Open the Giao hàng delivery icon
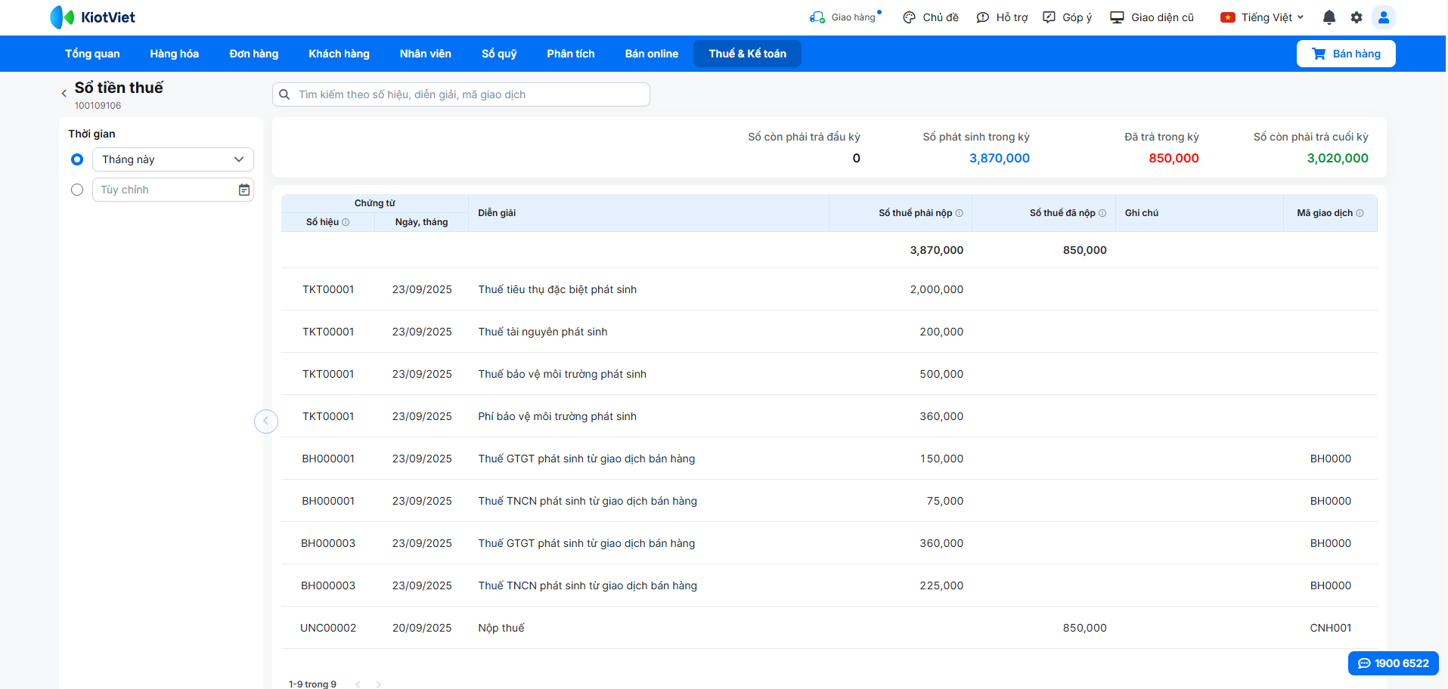 tap(817, 17)
